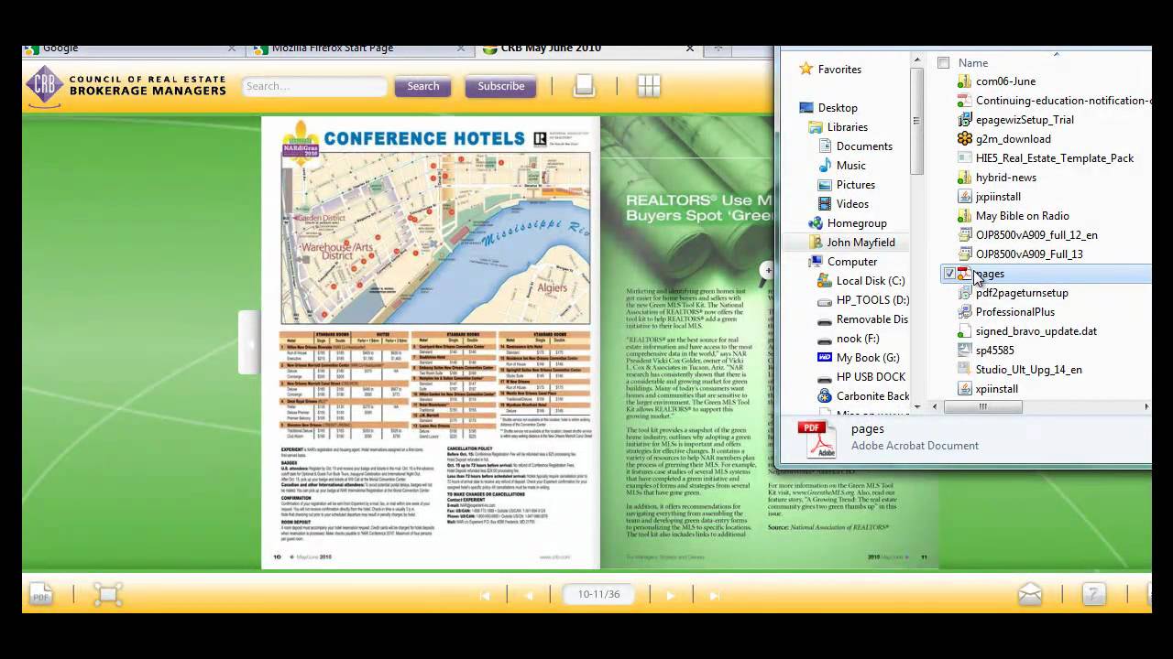This screenshot has width=1173, height=659.
Task: Select HIE5_Real_Estate_Template_Pack file
Action: click(1046, 158)
